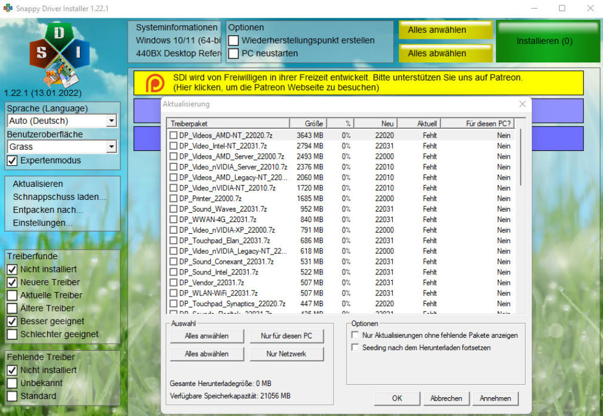Enable Wiederherstellungspunkt erstellen checkbox

click(x=233, y=41)
